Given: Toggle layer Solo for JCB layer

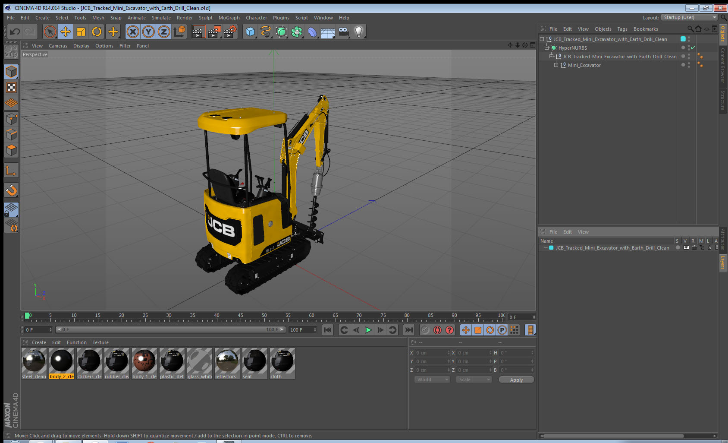Looking at the screenshot, I should (x=678, y=248).
